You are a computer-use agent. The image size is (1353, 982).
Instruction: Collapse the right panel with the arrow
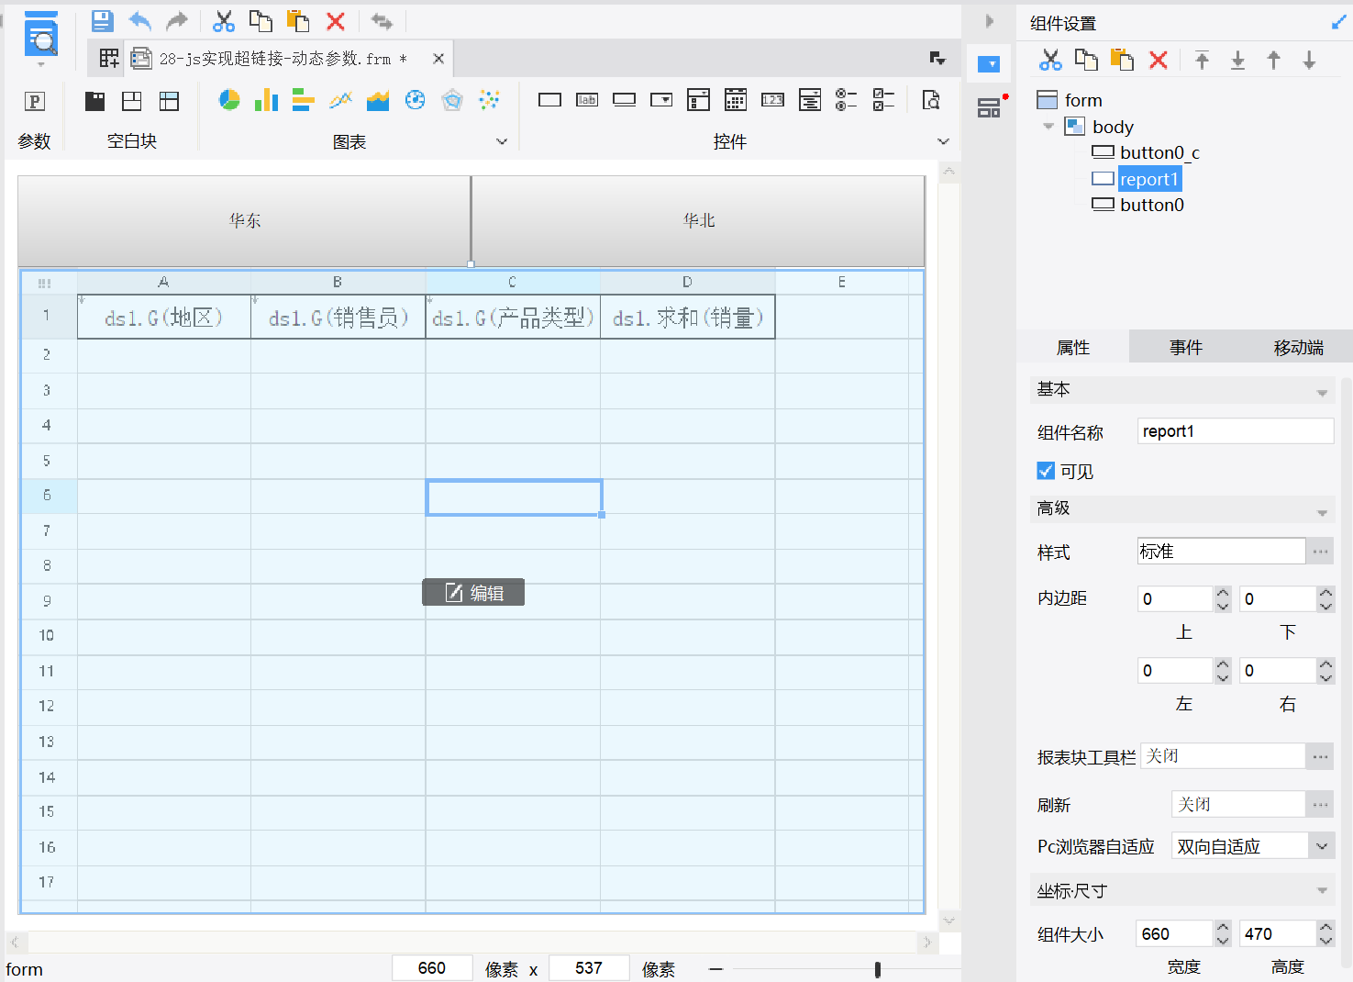pos(989,21)
